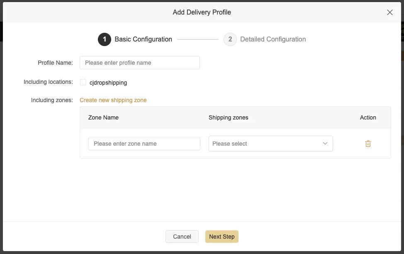The height and width of the screenshot is (254, 404).
Task: Click the Action column header
Action: pyautogui.click(x=368, y=117)
